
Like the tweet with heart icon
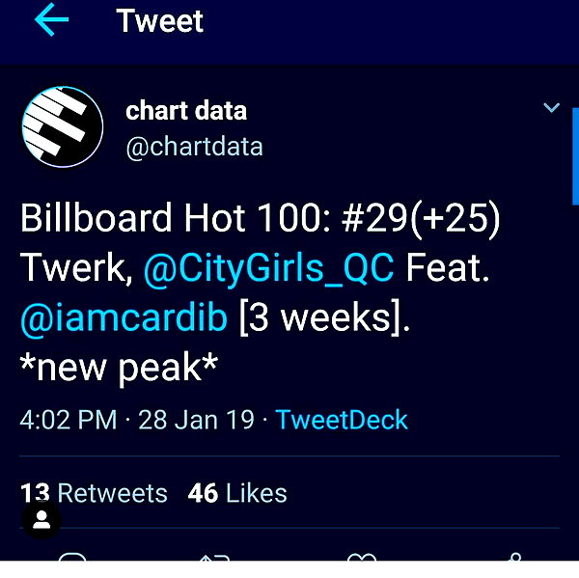(x=362, y=557)
